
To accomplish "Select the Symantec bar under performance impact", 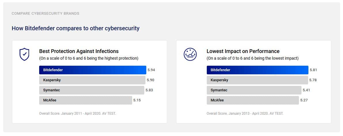I will coord(254,90).
